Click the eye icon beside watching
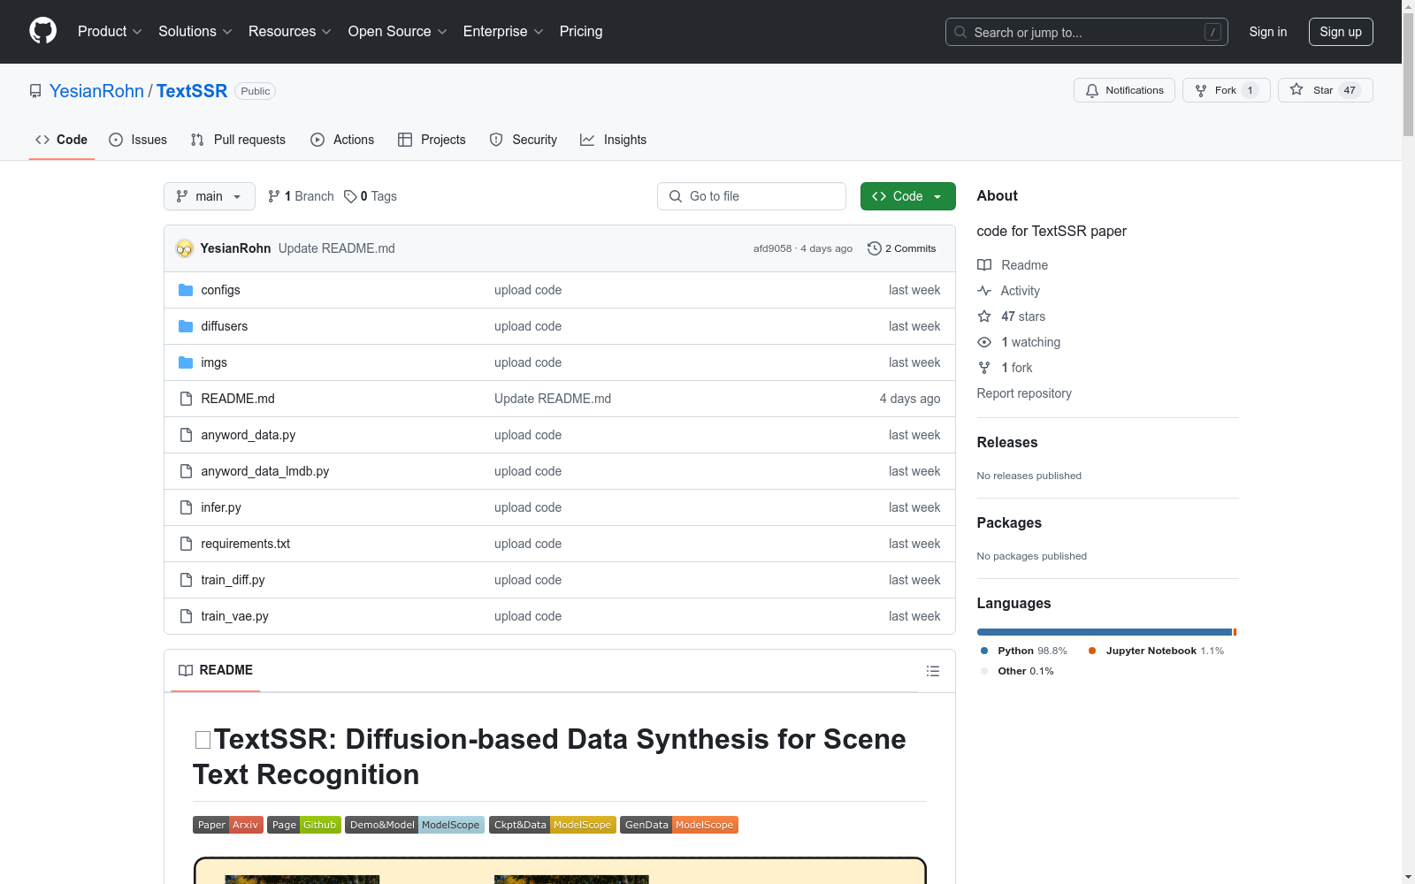This screenshot has width=1415, height=884. pos(984,342)
